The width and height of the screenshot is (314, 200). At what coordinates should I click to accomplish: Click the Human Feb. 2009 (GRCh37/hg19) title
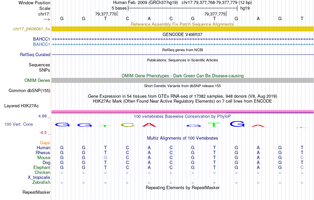145,3
